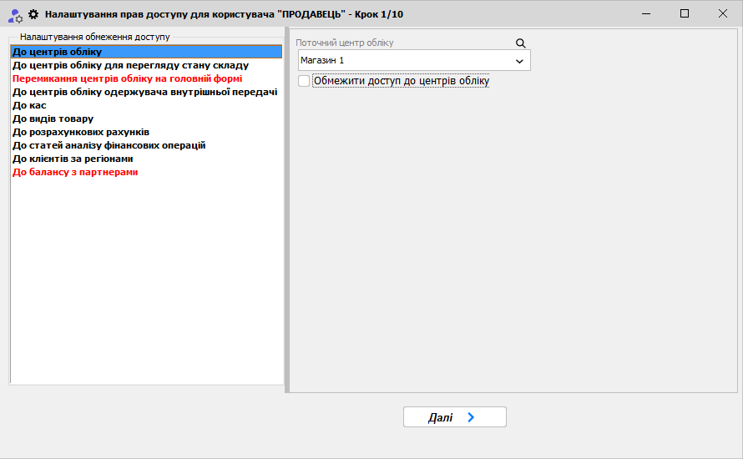Click the blue chevron arrow on Далі

pos(471,417)
